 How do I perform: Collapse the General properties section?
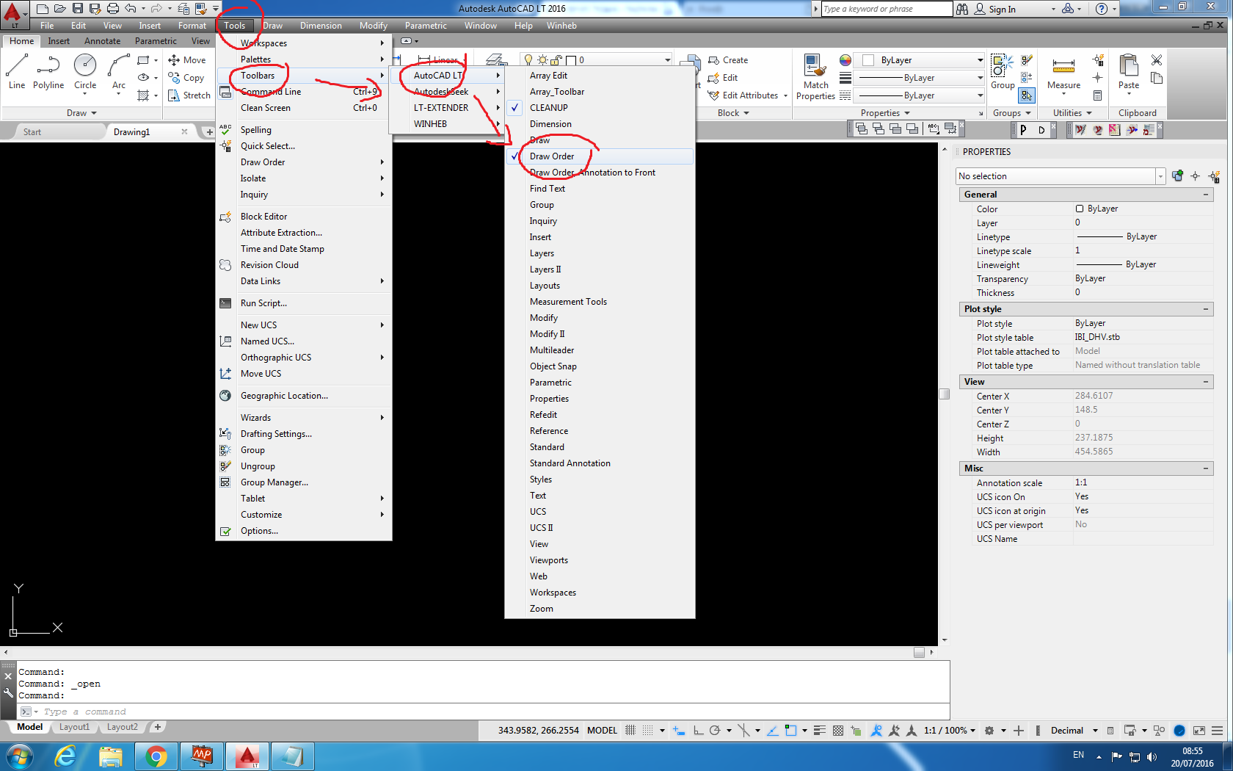point(1206,195)
